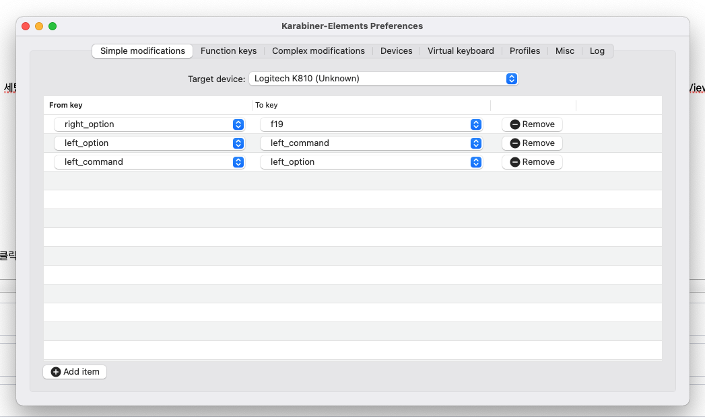Expand the f19 To key dropdown
Screen dimensions: 705x417
coord(371,124)
